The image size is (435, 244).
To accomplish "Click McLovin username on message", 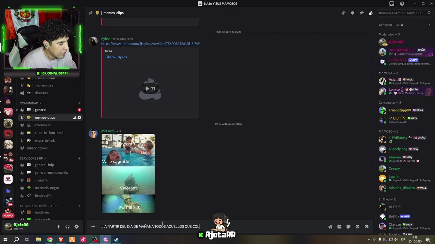I will click(x=108, y=131).
